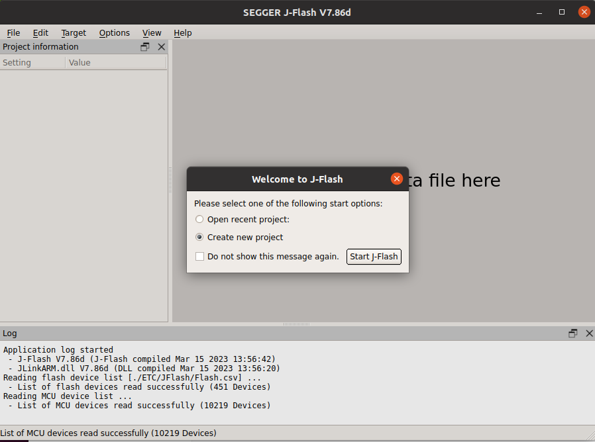The image size is (595, 442).
Task: Click the Setting column header
Action: point(32,63)
